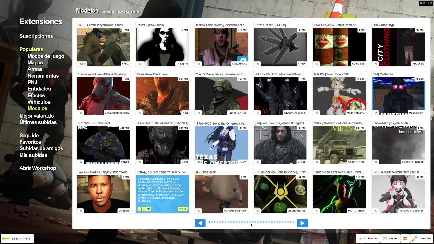
Task: Open Spider-Man: Far From Home thumbnail
Action: [340, 194]
